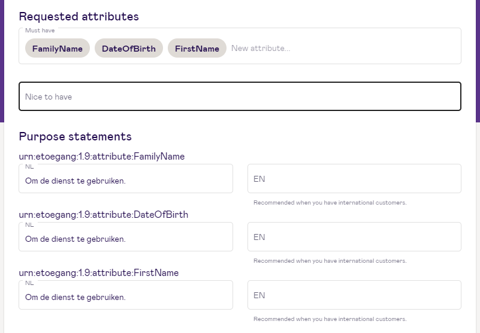This screenshot has height=333, width=480.
Task: Focus the EN purpose field for FamilyName
Action: click(354, 178)
